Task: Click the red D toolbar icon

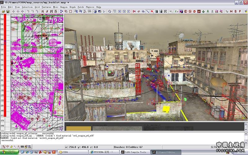Action: pyautogui.click(x=194, y=11)
